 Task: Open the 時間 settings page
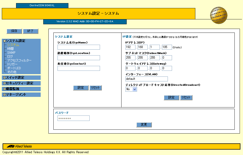[10, 49]
